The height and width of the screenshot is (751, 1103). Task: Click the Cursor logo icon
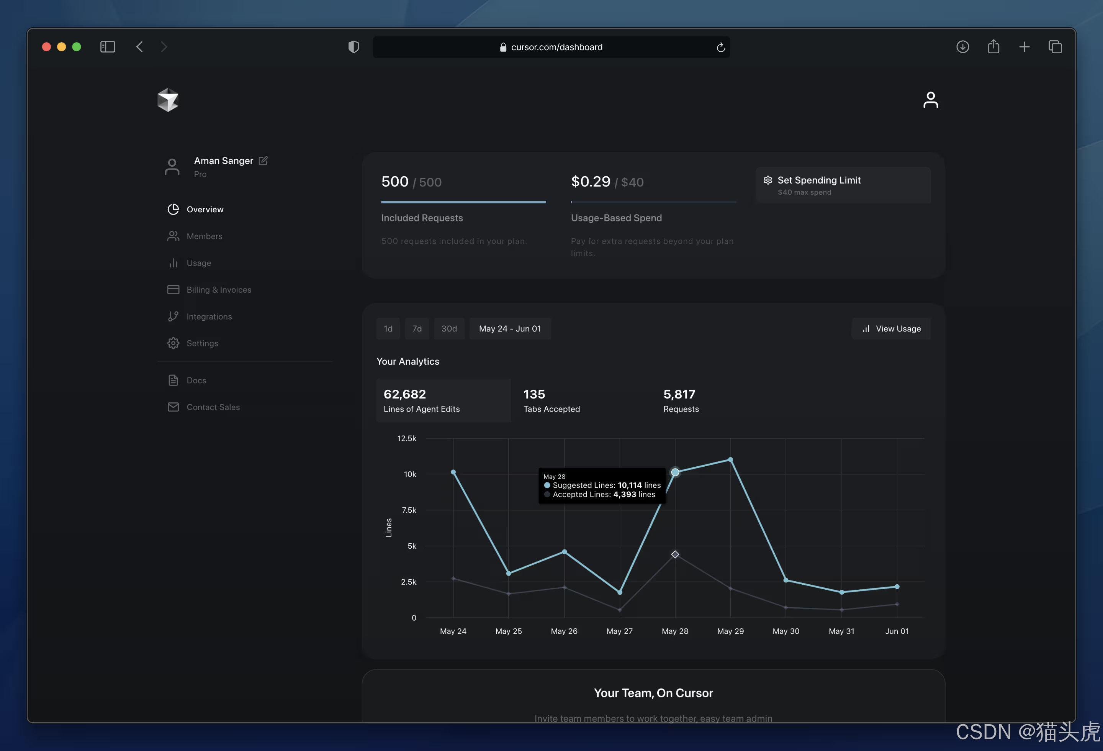(167, 100)
